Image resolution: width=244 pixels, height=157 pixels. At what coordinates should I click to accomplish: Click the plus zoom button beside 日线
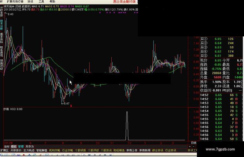click(190, 146)
